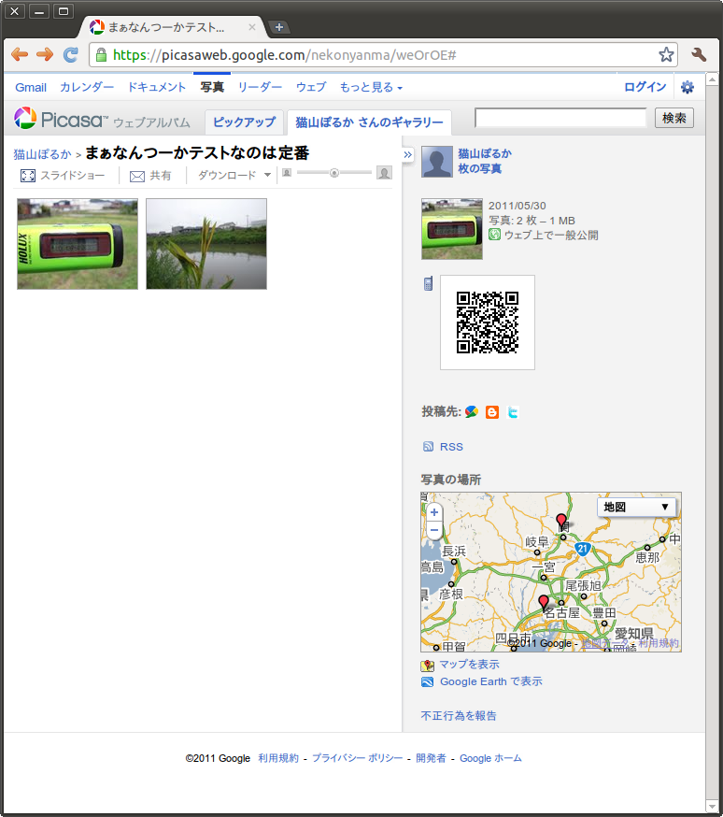
Task: Click the RSS feed icon
Action: [x=429, y=447]
